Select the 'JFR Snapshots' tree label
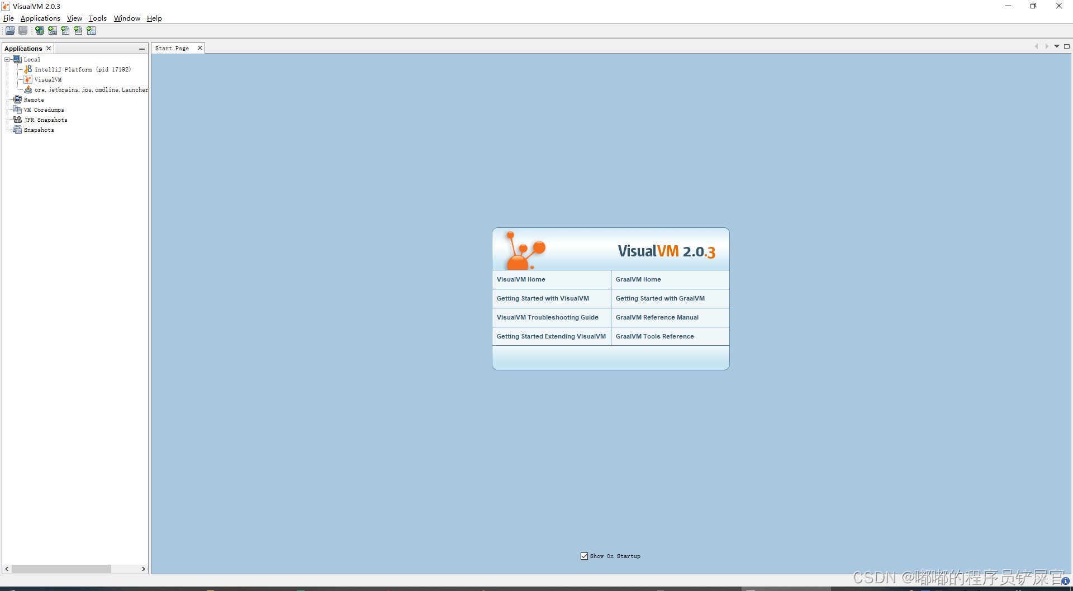Image resolution: width=1073 pixels, height=591 pixels. point(45,120)
